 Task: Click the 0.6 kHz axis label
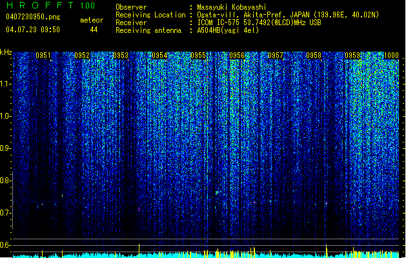tap(5, 245)
